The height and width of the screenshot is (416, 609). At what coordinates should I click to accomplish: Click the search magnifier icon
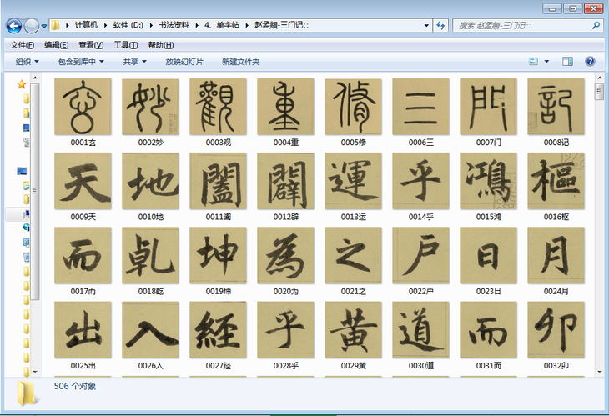tap(596, 26)
